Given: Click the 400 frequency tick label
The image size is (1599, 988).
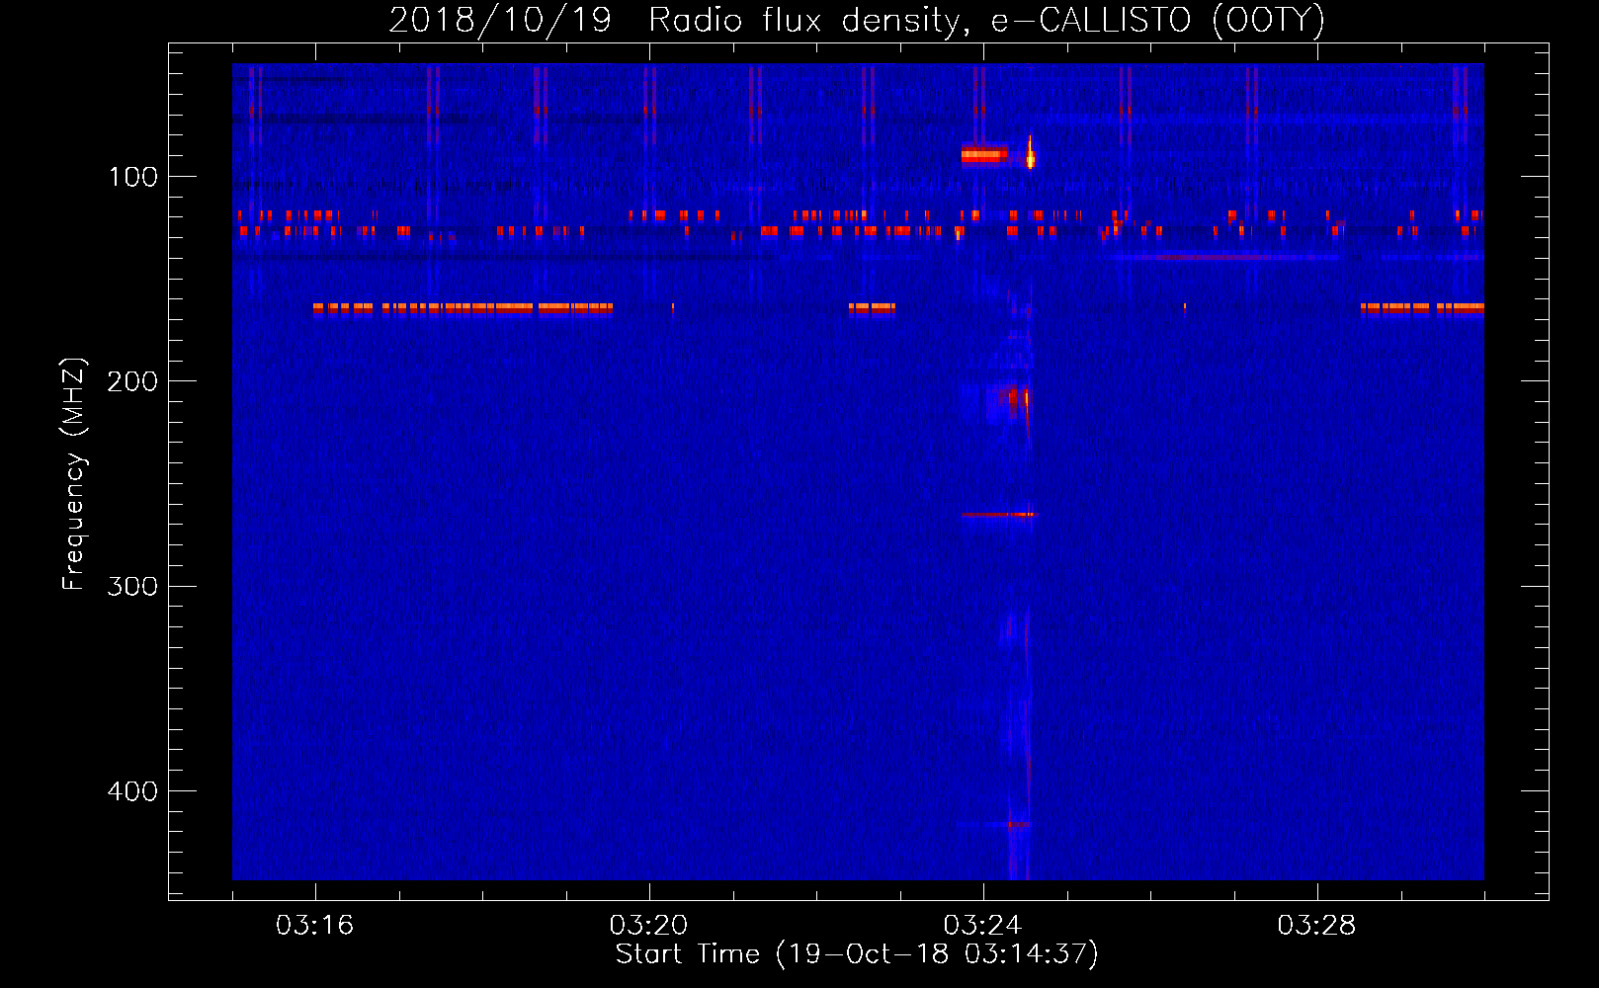Looking at the screenshot, I should [132, 791].
